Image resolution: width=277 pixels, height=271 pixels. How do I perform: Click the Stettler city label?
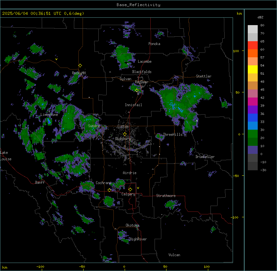[x=204, y=76]
